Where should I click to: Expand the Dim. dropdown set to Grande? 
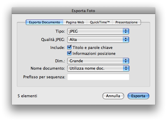pyautogui.click(x=98, y=61)
